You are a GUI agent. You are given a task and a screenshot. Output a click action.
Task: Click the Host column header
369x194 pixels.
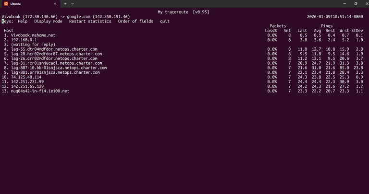9,31
